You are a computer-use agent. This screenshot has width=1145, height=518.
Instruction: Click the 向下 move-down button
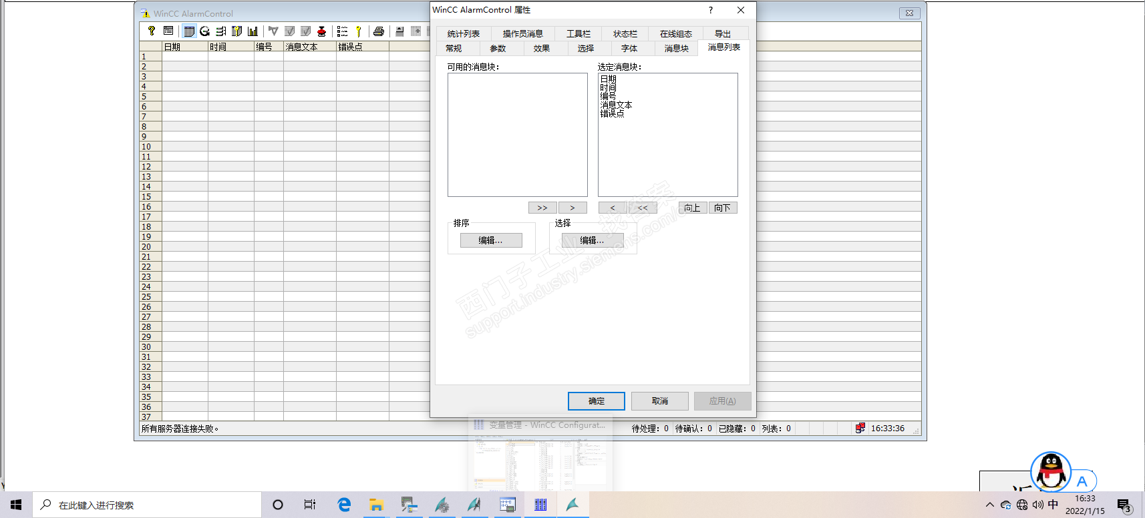723,208
